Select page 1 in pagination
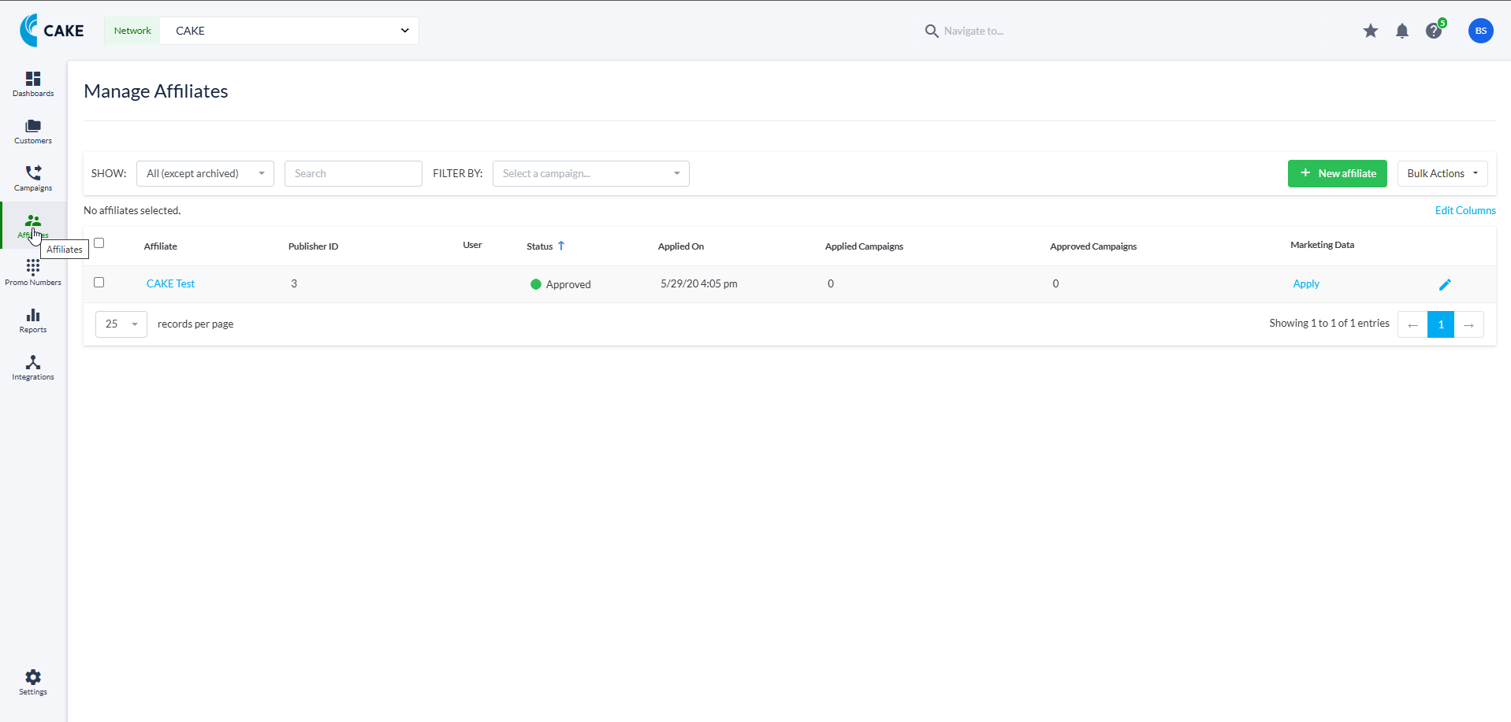 [x=1441, y=324]
